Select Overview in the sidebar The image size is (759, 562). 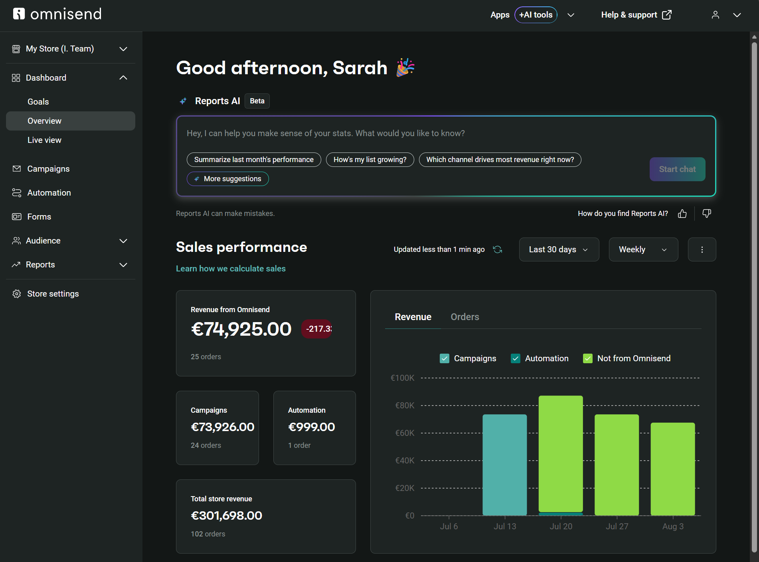(x=71, y=121)
